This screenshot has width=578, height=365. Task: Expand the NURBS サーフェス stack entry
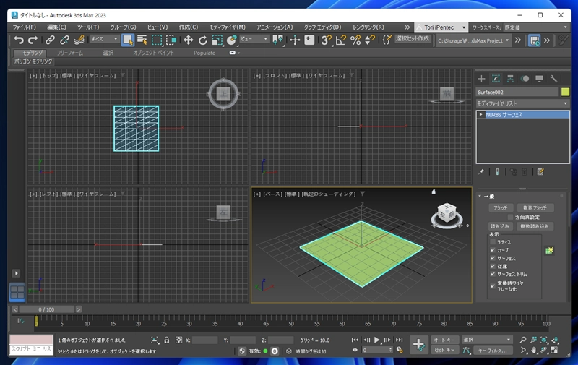click(x=480, y=115)
